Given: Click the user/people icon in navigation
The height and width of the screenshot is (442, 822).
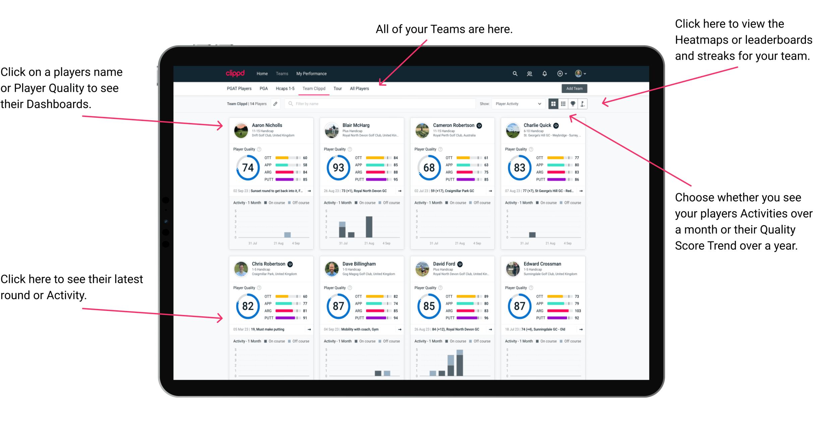Looking at the screenshot, I should [x=528, y=73].
